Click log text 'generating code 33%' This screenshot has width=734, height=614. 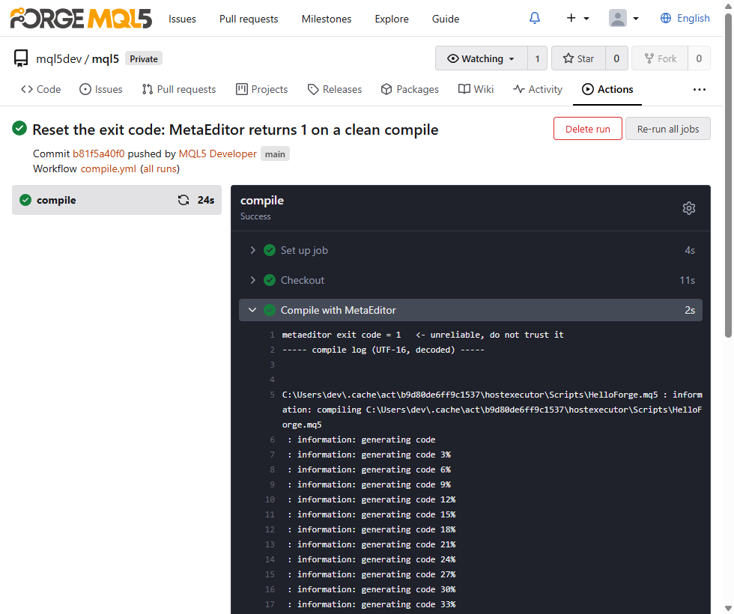tap(408, 604)
